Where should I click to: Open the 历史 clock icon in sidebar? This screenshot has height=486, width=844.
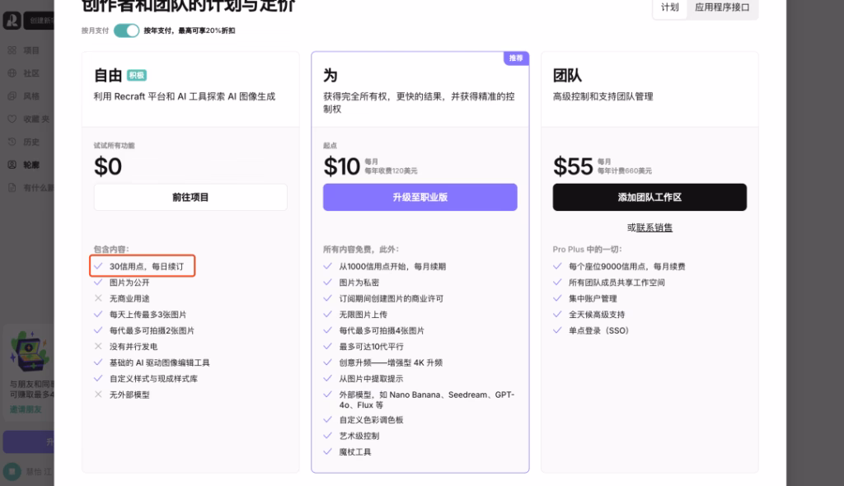pos(12,142)
